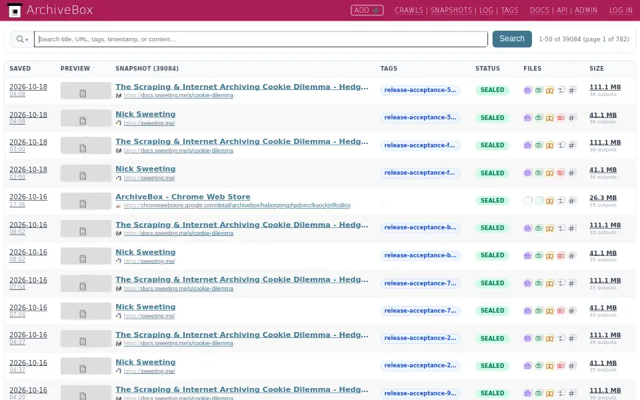The image size is (640, 400).
Task: Click the SAVED column header
Action: (x=20, y=69)
